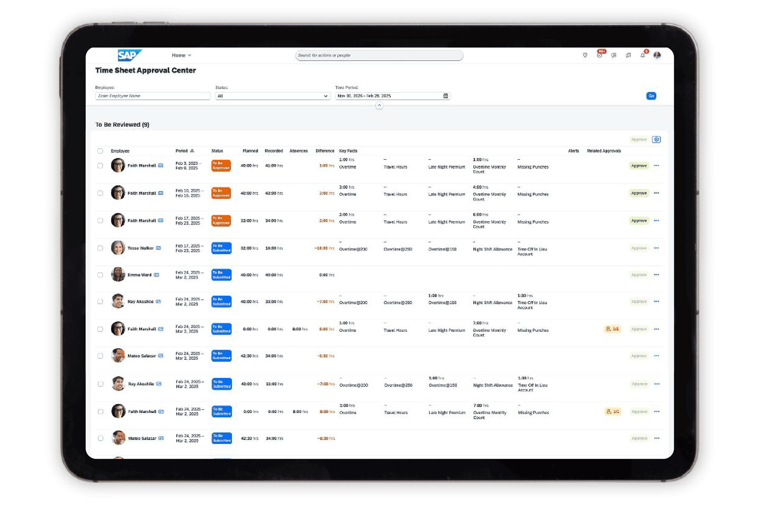The height and width of the screenshot is (506, 760).
Task: Tick checkbox for Emma Ward's time sheet
Action: point(100,275)
